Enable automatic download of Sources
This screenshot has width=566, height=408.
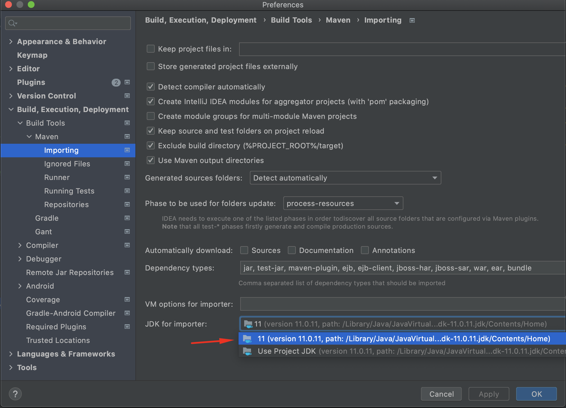[x=244, y=250]
